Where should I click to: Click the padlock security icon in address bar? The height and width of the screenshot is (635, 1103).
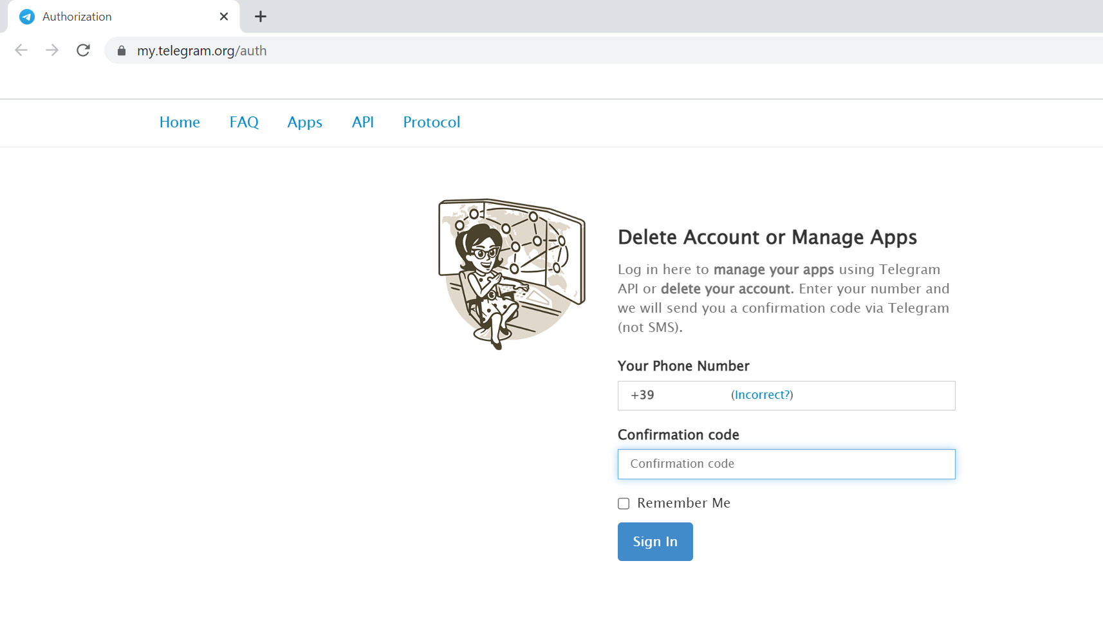[x=121, y=50]
